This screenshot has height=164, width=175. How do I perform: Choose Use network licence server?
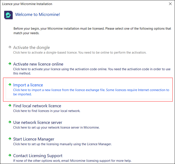[x=38, y=122]
